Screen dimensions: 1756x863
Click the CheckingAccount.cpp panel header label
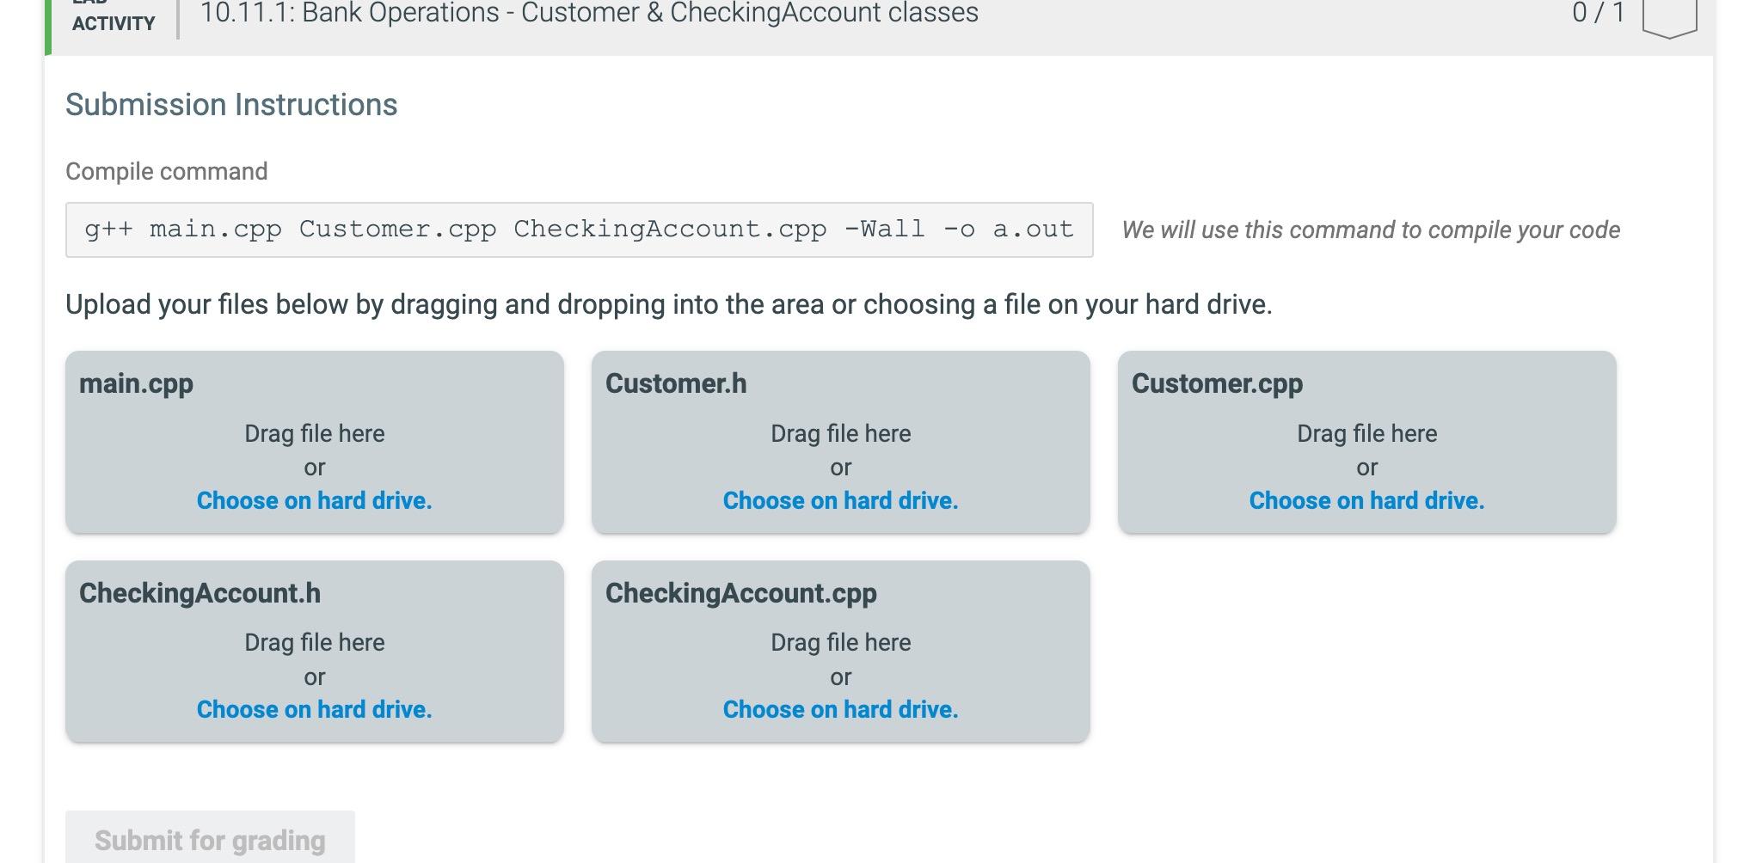(x=740, y=593)
